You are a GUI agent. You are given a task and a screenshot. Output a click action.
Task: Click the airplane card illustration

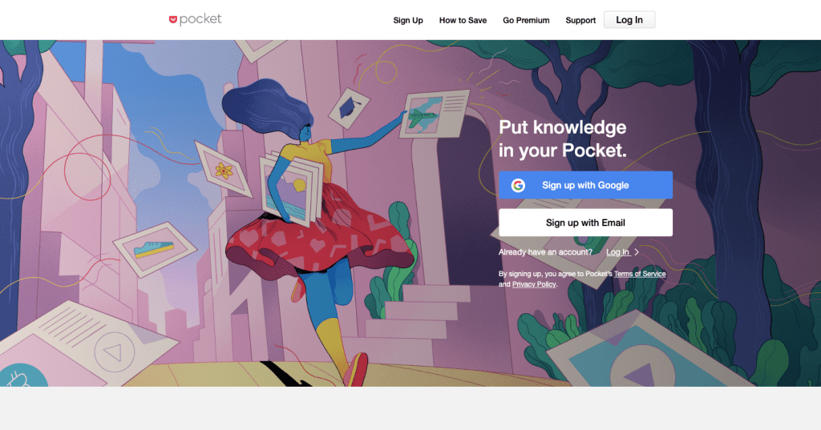tap(434, 113)
